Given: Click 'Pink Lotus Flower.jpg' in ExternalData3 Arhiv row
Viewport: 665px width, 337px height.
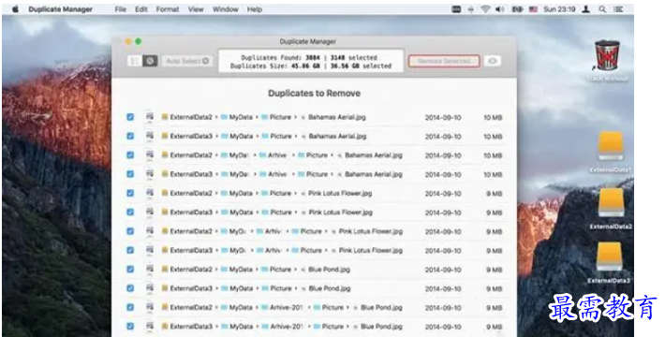Looking at the screenshot, I should click(371, 251).
